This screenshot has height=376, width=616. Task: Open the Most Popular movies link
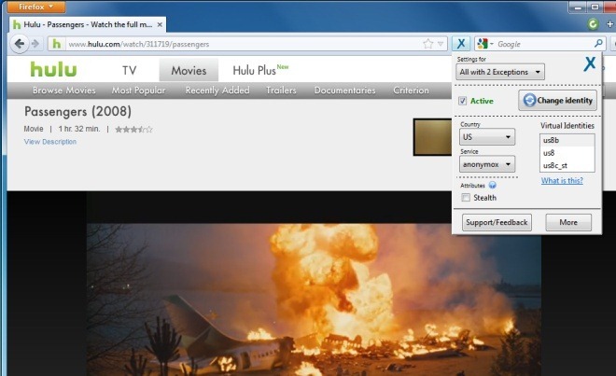138,91
